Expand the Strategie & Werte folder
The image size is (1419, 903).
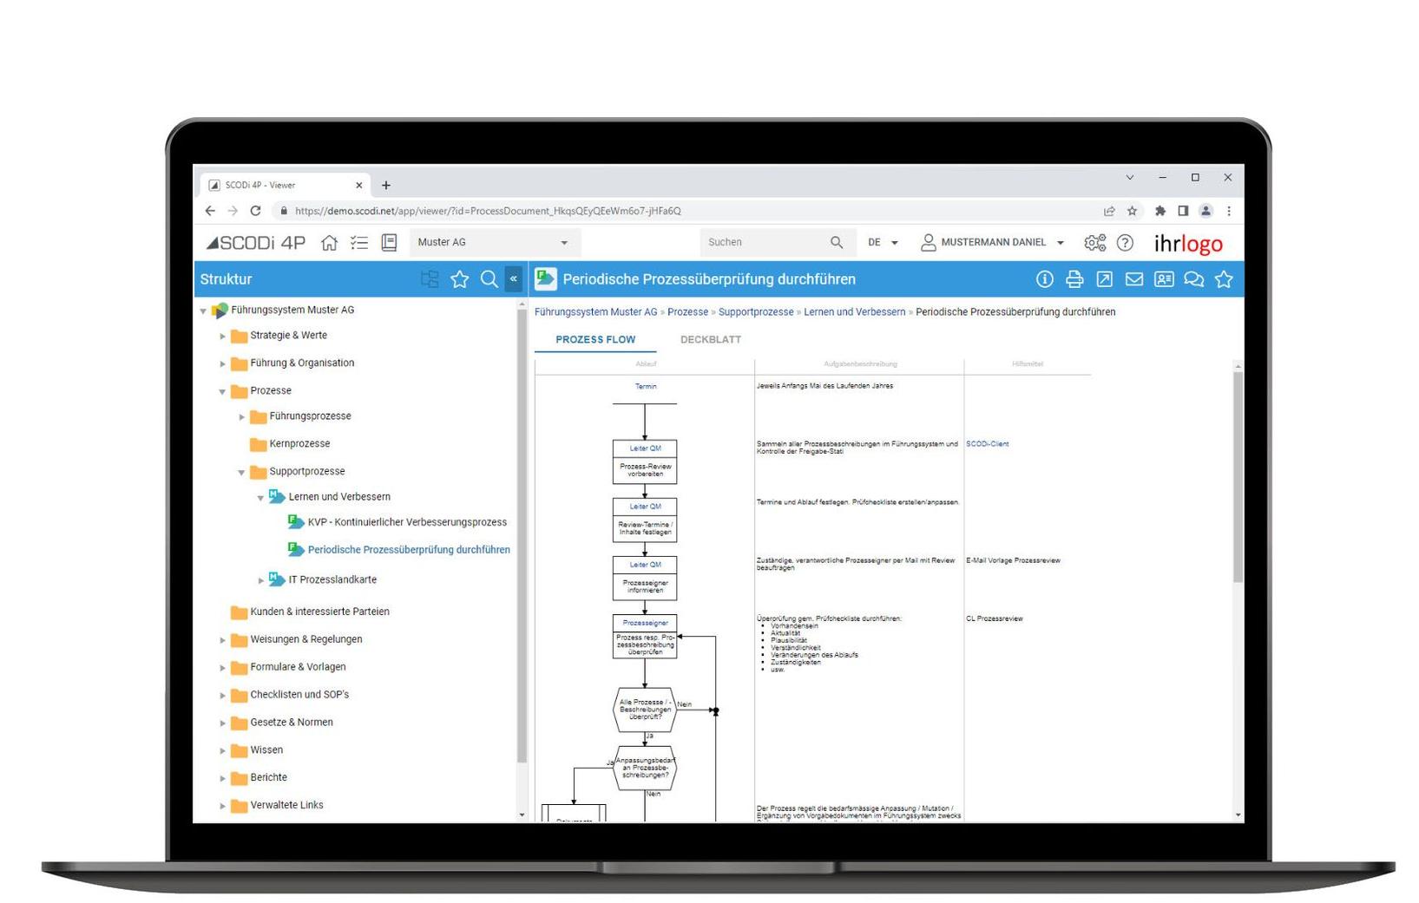(x=222, y=337)
